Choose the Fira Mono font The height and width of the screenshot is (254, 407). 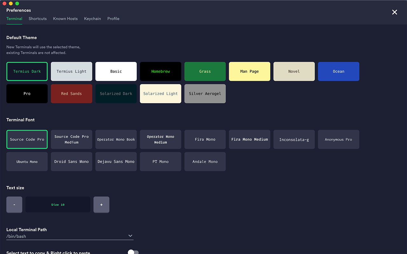(205, 139)
